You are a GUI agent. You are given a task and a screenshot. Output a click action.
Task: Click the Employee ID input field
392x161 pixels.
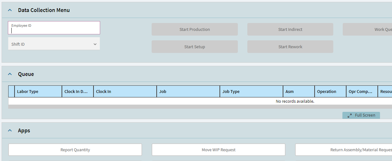point(54,28)
